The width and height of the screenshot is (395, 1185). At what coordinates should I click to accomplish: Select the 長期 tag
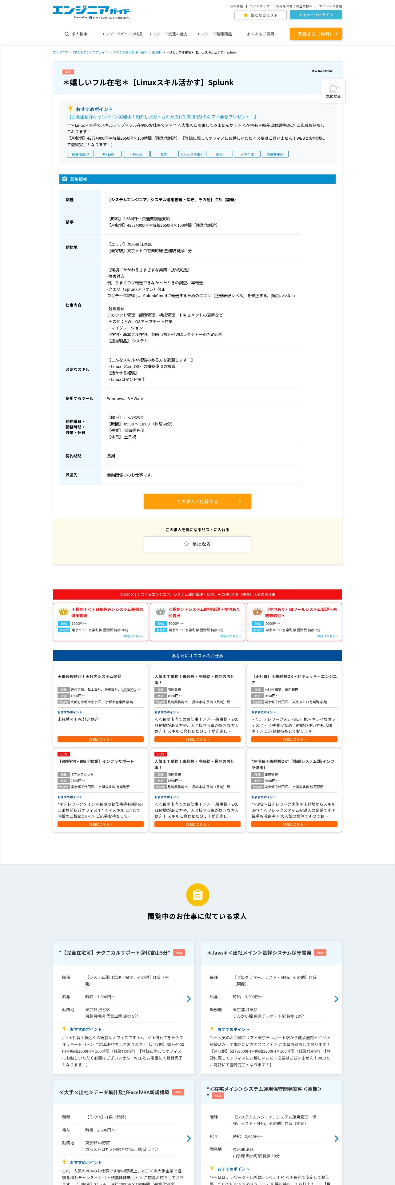pos(164,154)
